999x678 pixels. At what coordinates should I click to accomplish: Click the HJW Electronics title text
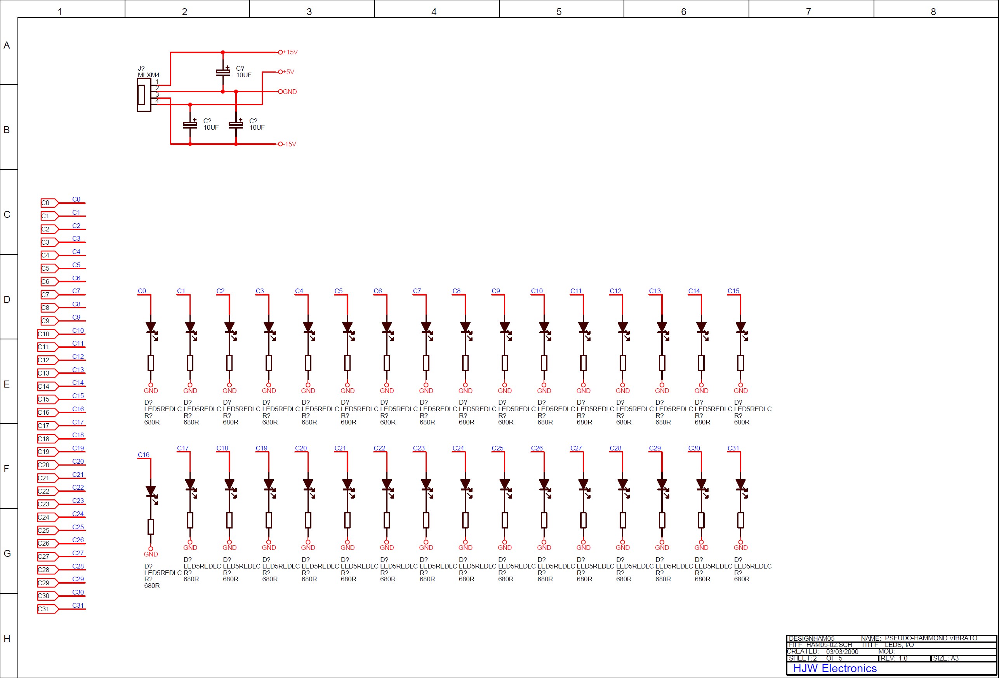click(834, 668)
